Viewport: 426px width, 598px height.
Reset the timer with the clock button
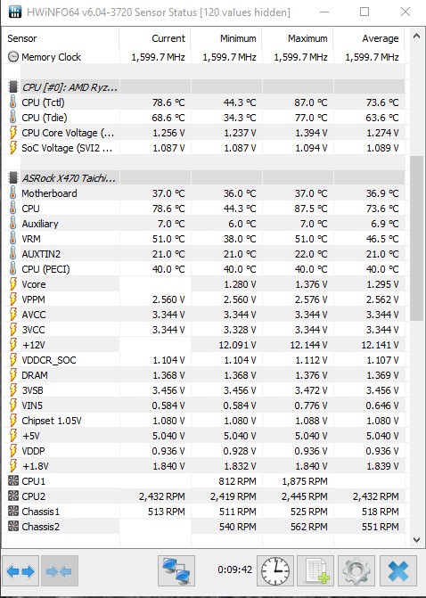pyautogui.click(x=275, y=571)
